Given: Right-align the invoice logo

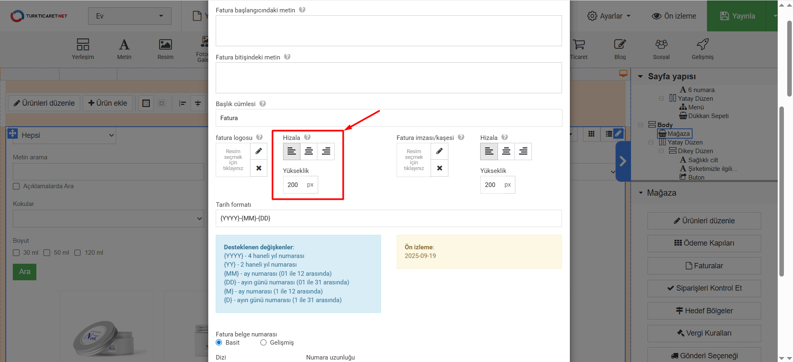Looking at the screenshot, I should point(326,151).
